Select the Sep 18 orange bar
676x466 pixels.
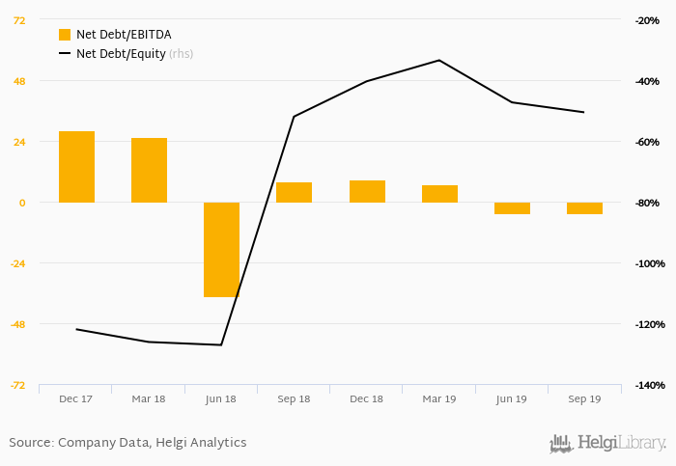click(294, 192)
